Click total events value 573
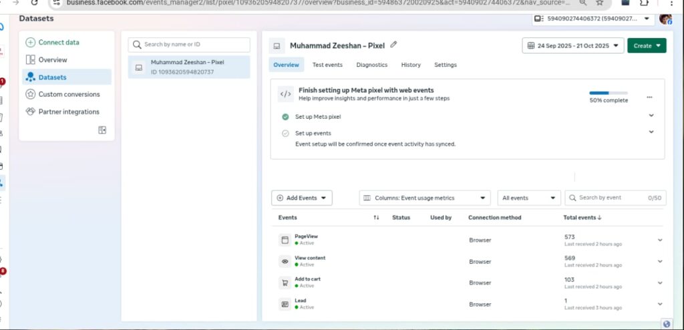The width and height of the screenshot is (684, 330). pyautogui.click(x=569, y=237)
